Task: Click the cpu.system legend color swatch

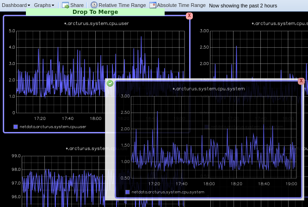Action: click(128, 192)
